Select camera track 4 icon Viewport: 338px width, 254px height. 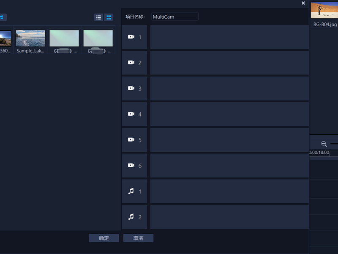tap(131, 114)
